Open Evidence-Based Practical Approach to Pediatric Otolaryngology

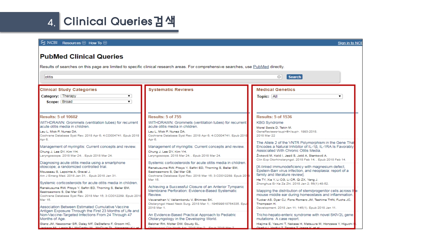pos(192,217)
